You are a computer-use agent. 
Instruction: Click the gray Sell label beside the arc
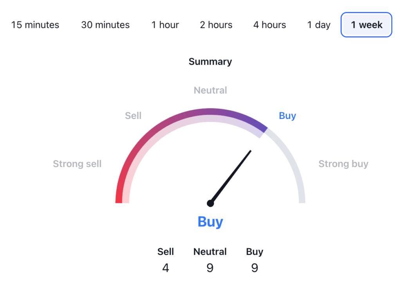133,116
